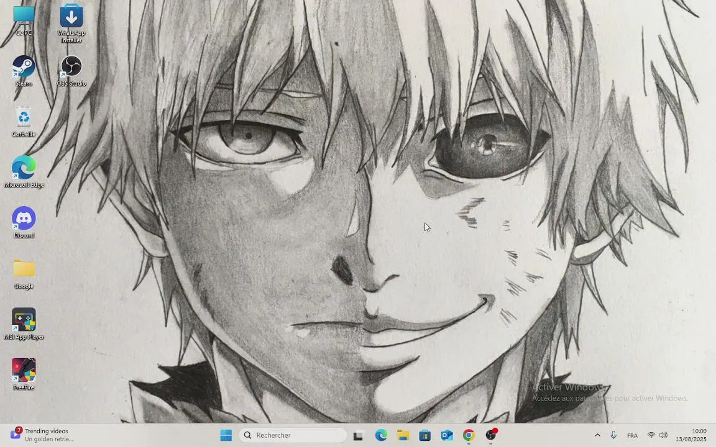Expand the hidden system tray icons
This screenshot has width=716, height=447.
tap(597, 435)
